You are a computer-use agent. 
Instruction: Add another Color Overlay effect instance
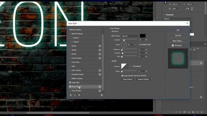click(100, 70)
